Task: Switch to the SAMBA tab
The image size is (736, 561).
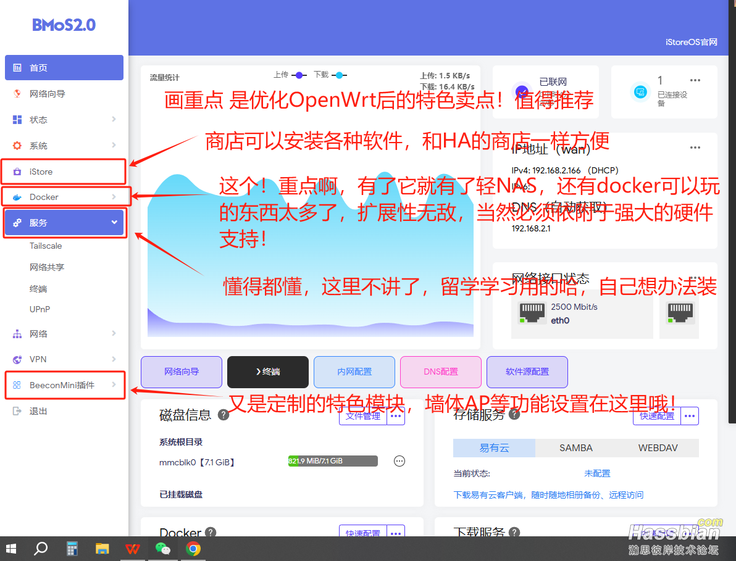Action: pos(576,448)
